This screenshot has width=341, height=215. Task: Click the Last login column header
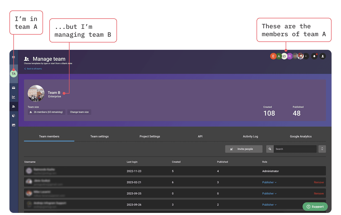click(132, 162)
